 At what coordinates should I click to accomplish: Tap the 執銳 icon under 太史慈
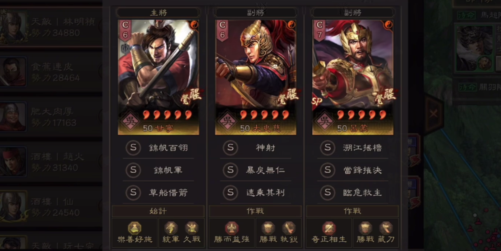click(288, 228)
